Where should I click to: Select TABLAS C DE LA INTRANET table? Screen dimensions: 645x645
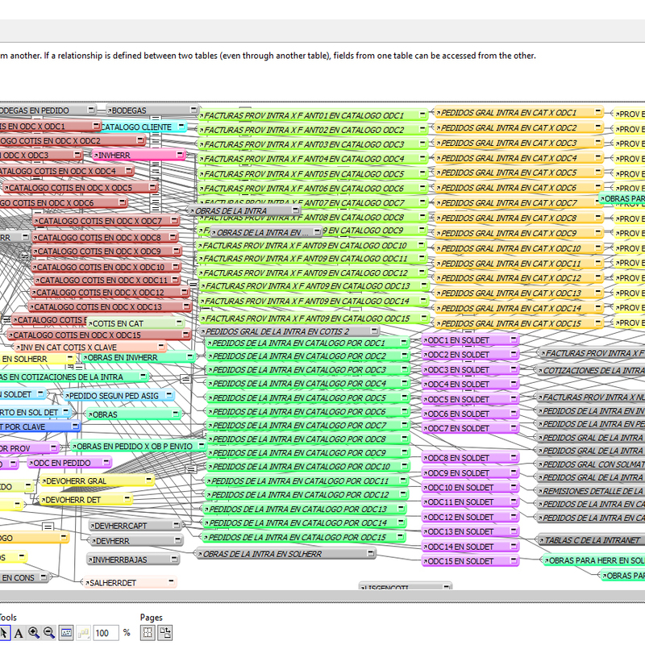pyautogui.click(x=593, y=540)
